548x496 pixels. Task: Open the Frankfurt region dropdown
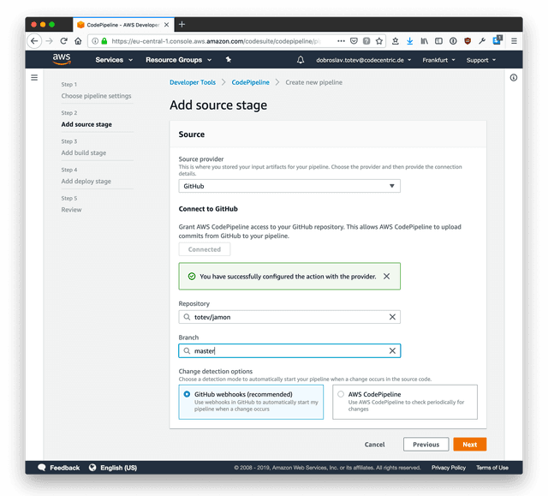(x=438, y=60)
